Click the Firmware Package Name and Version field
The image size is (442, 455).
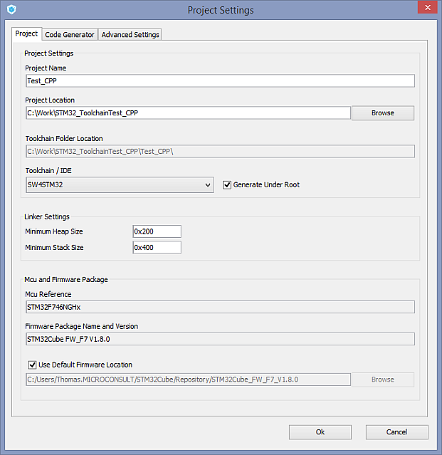point(219,339)
